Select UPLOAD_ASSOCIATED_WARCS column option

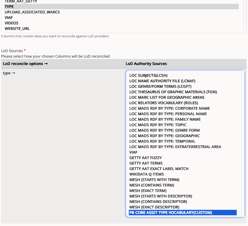pyautogui.click(x=32, y=12)
